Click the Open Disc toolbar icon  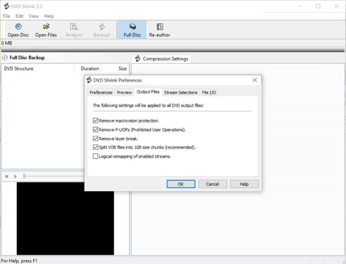[18, 27]
